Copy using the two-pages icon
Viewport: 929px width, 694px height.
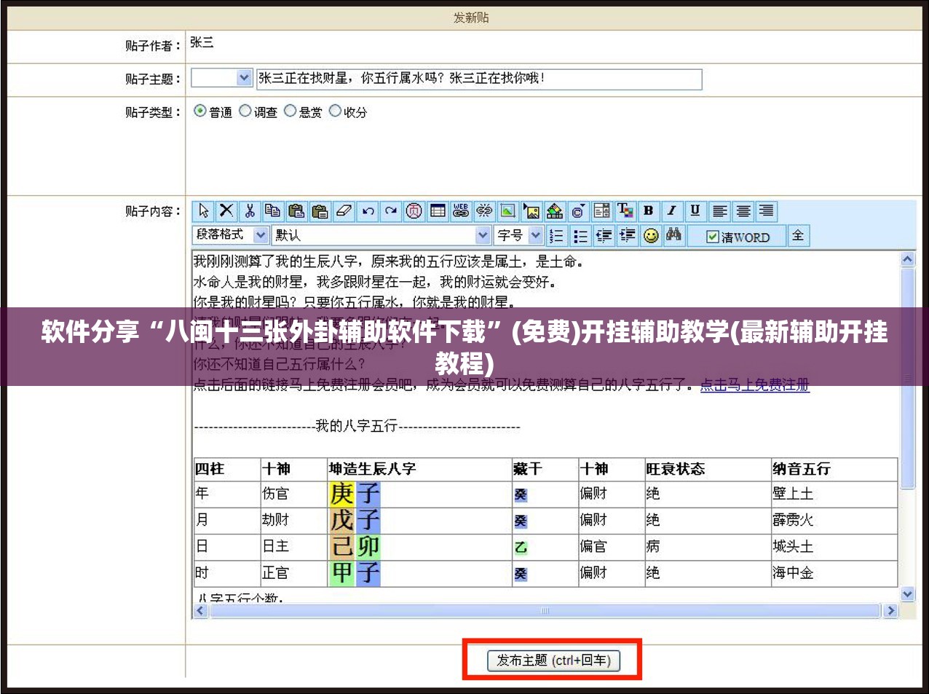coord(273,211)
